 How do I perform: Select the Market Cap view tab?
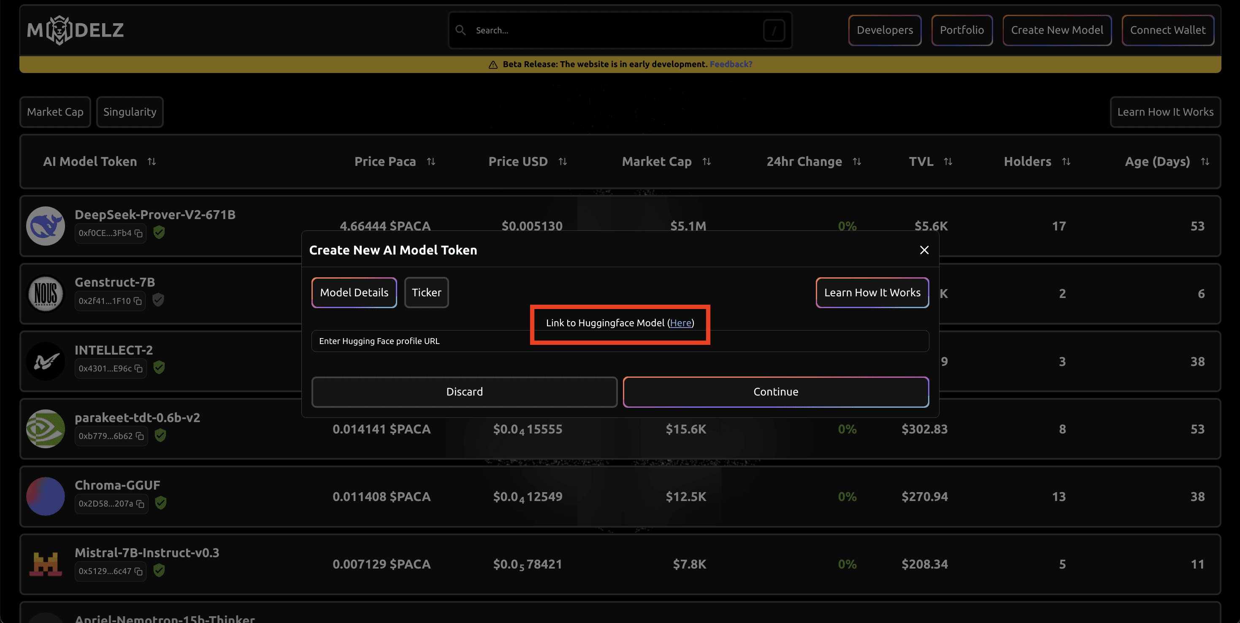(55, 112)
